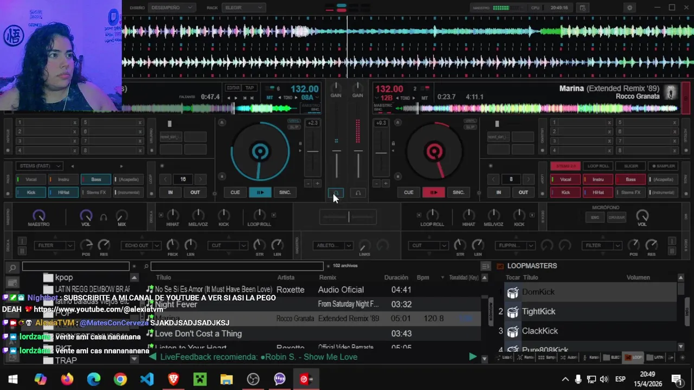Click the pitch plus button on right deck
The image size is (694, 390).
(x=385, y=184)
